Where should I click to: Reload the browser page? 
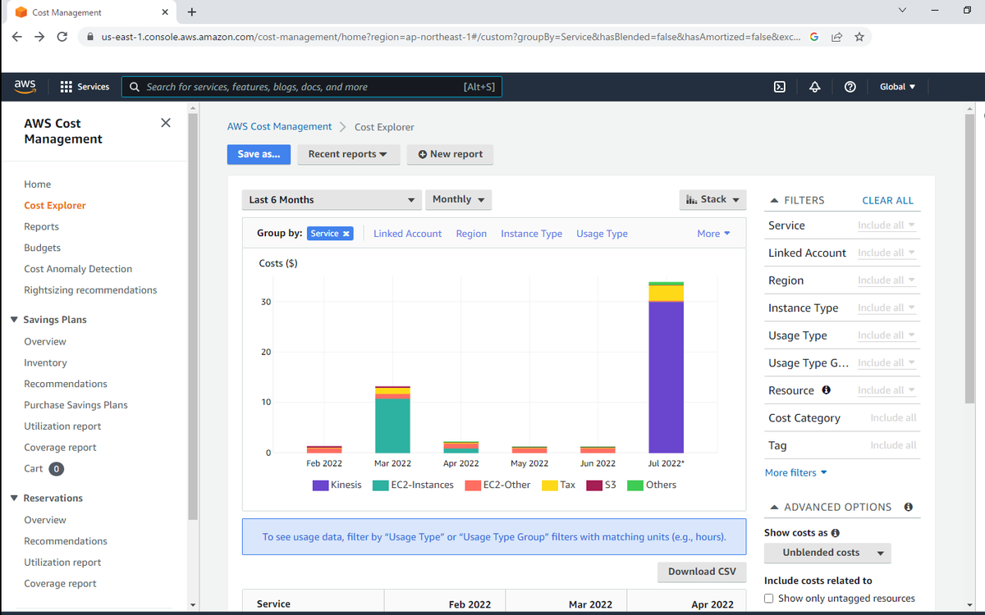pos(62,37)
